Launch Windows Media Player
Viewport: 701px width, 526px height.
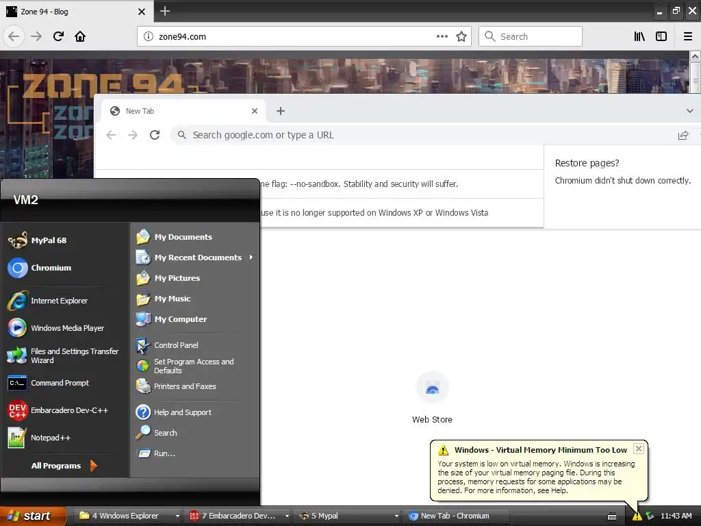pos(56,328)
